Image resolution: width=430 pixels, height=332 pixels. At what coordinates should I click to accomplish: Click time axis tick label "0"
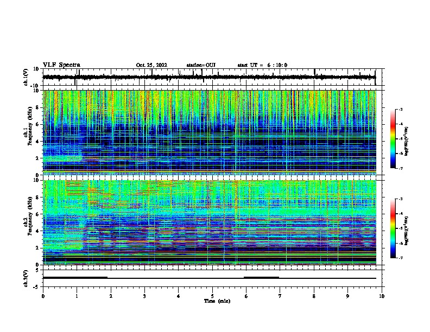tap(43, 296)
